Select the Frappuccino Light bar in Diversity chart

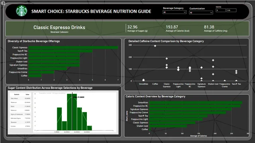point(54,58)
